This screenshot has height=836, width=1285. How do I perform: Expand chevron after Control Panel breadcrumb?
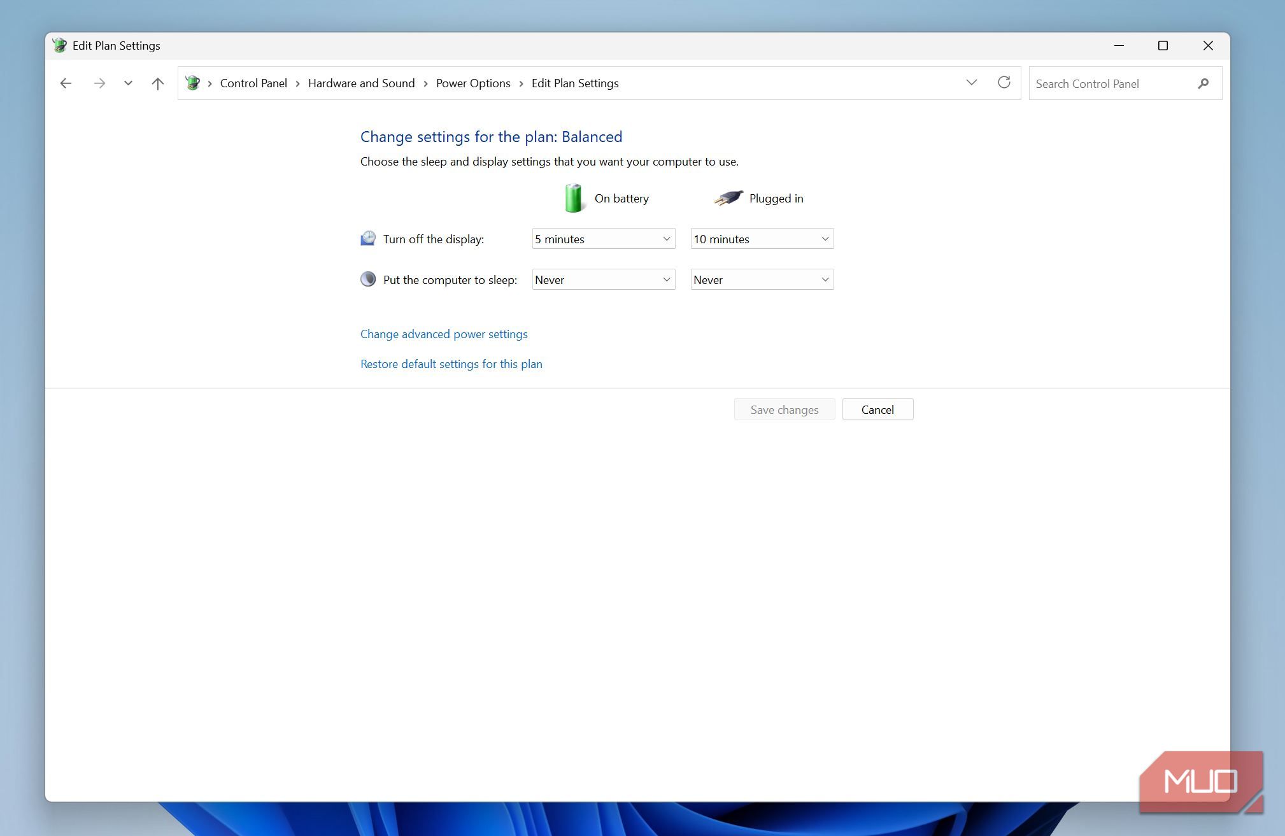pos(297,83)
